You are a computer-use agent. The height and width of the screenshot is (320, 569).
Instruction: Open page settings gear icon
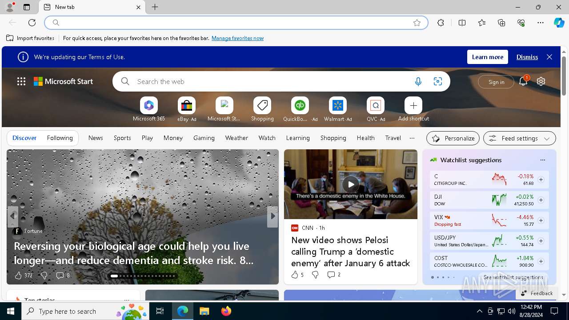pyautogui.click(x=541, y=81)
